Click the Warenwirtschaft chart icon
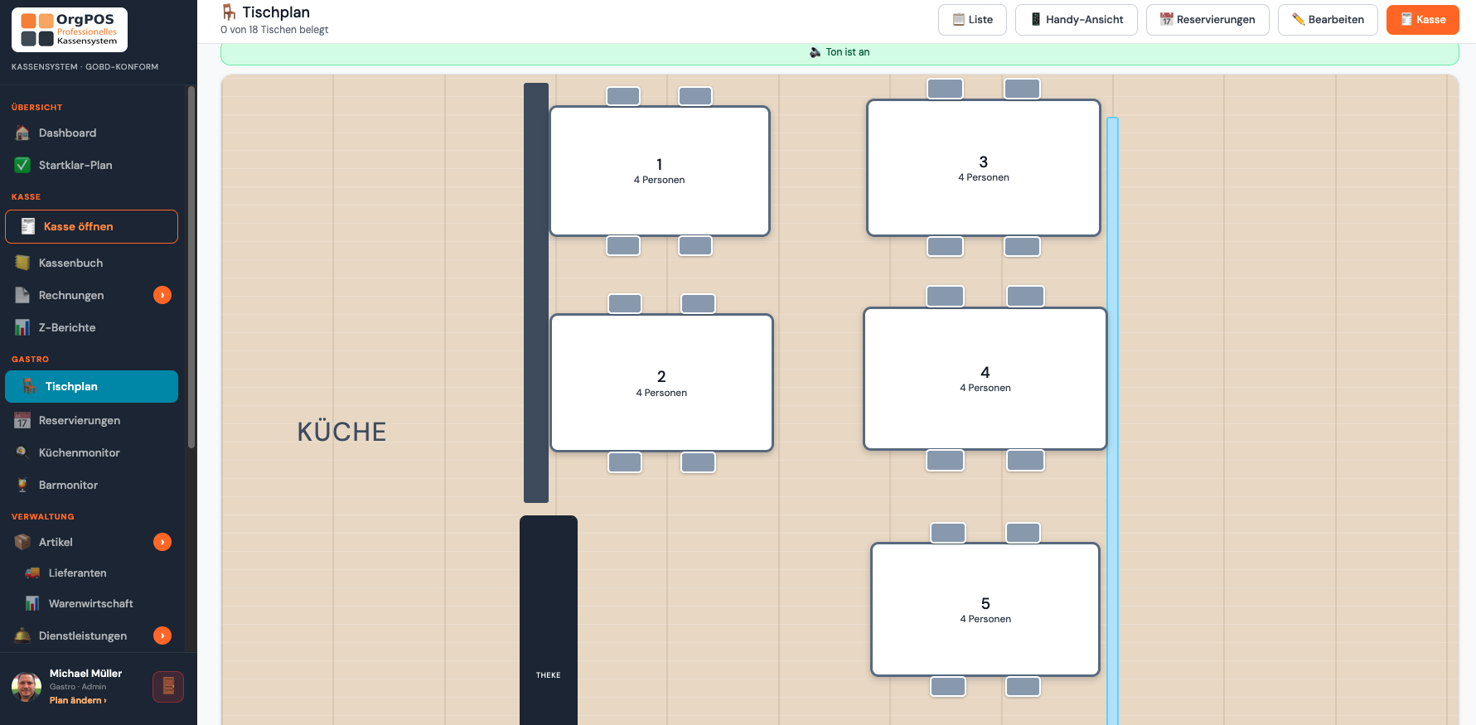 point(32,603)
